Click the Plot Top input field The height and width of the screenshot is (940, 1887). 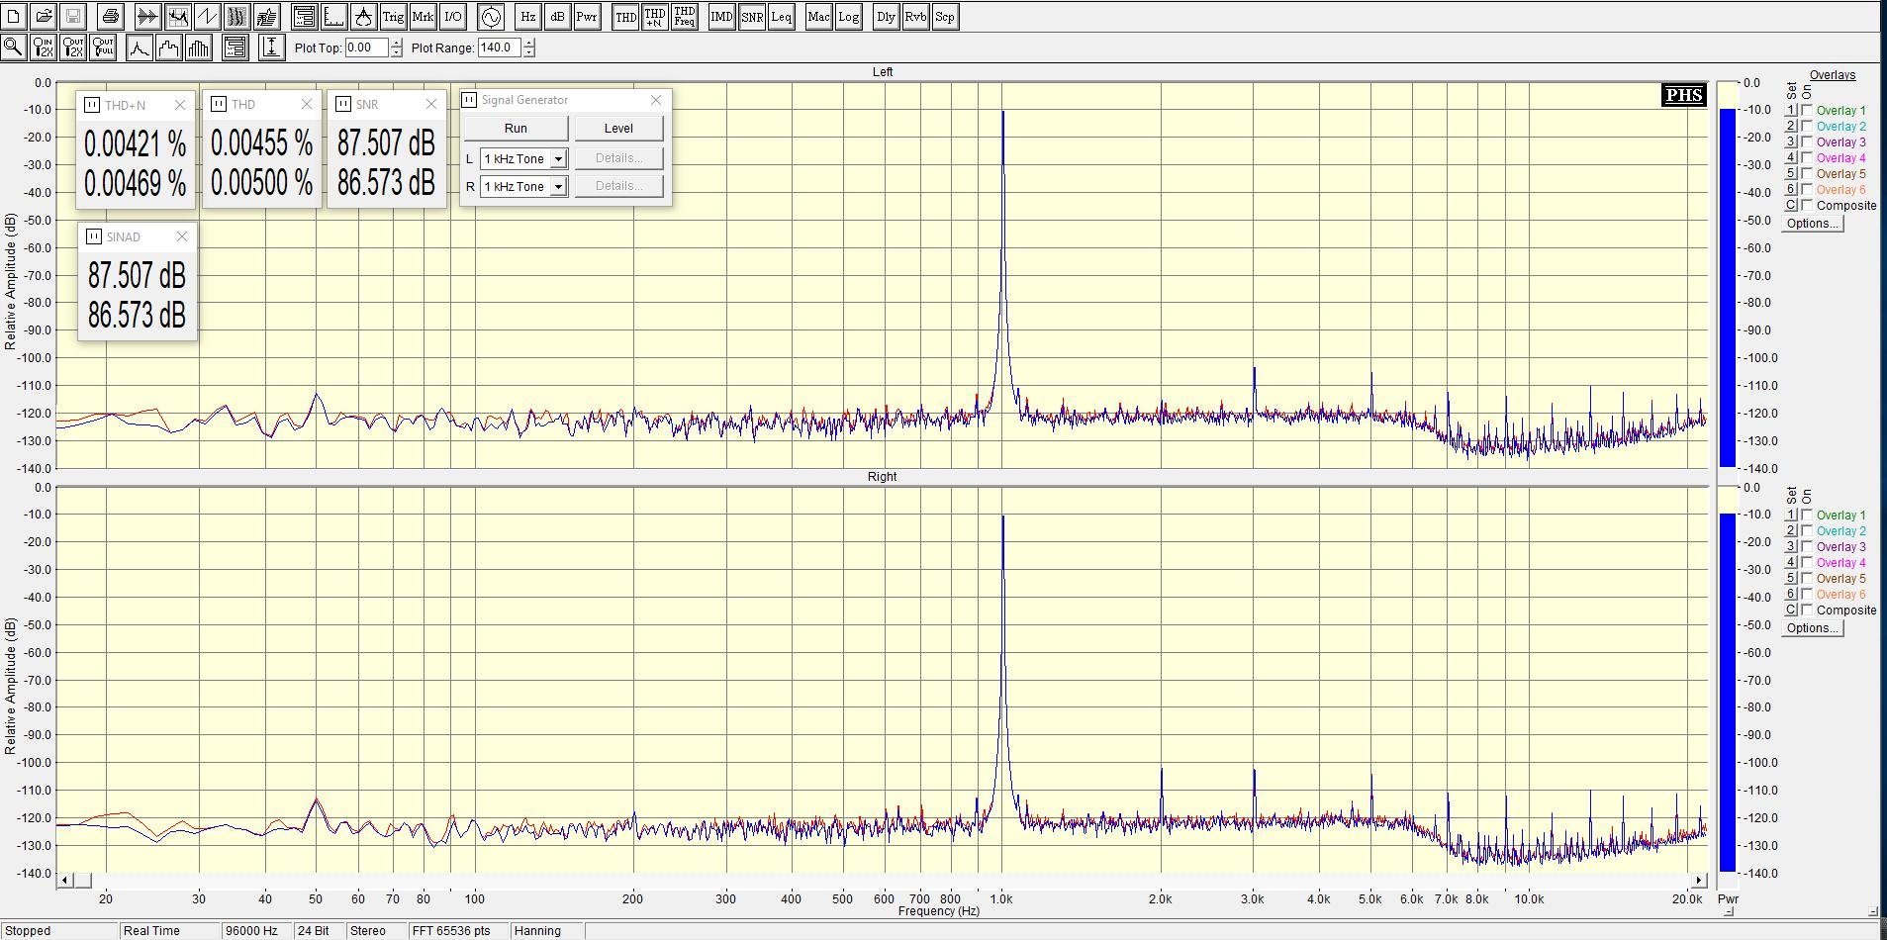click(365, 47)
